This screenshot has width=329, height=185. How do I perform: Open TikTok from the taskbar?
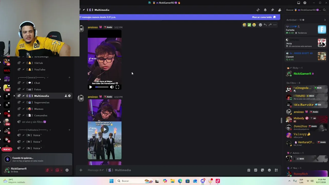click(x=218, y=181)
